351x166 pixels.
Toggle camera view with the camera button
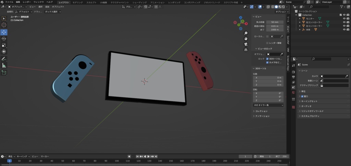tap(246, 44)
